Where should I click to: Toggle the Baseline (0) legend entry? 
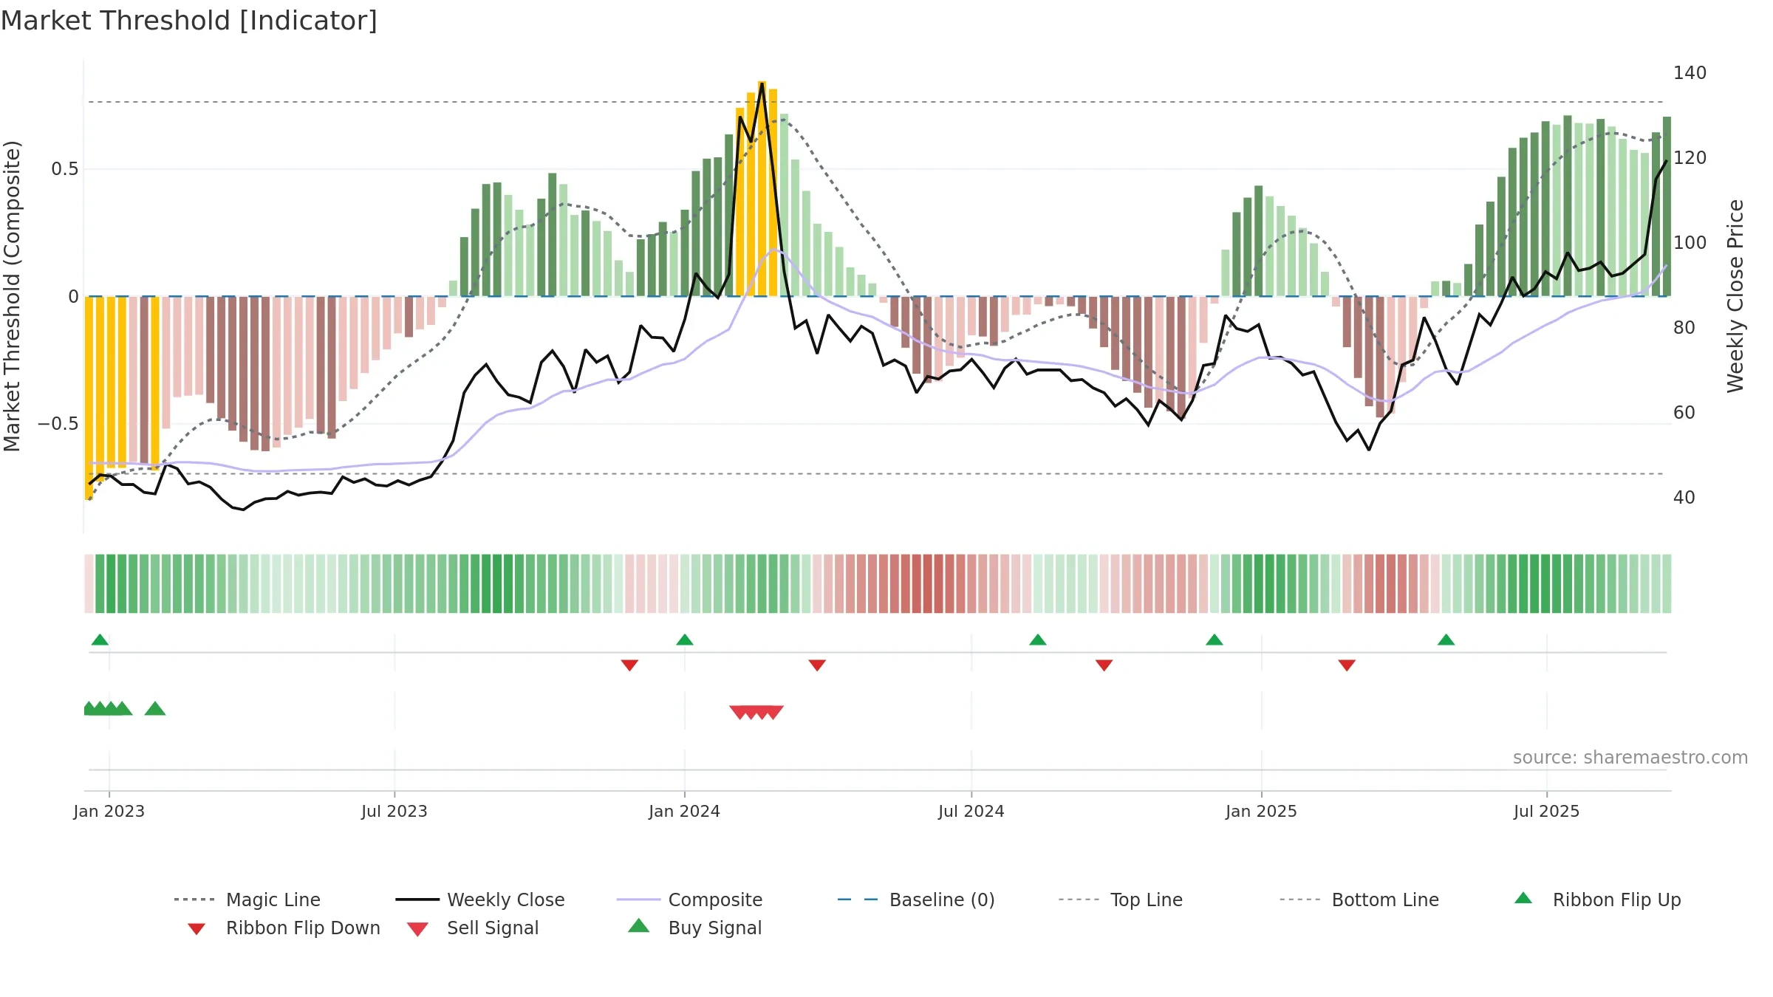(x=916, y=900)
